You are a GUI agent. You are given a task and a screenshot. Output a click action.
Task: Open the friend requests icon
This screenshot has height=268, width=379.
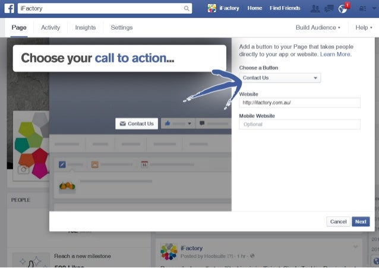[x=315, y=9]
